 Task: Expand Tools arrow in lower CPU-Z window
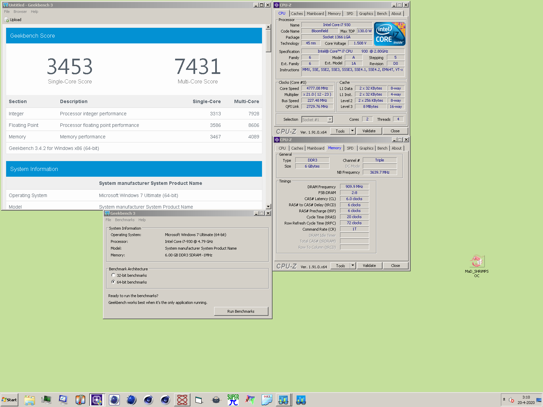(x=353, y=265)
